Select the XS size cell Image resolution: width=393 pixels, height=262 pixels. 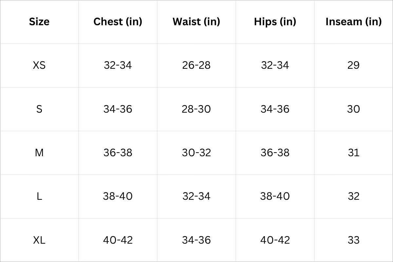coord(39,65)
